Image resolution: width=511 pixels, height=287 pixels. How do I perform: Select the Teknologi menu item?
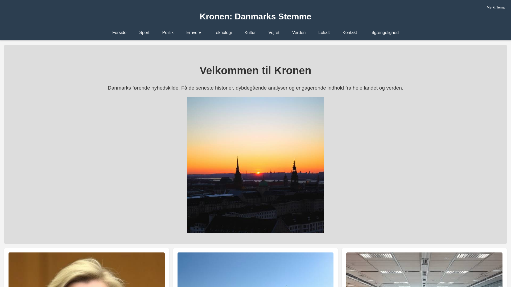[222, 33]
